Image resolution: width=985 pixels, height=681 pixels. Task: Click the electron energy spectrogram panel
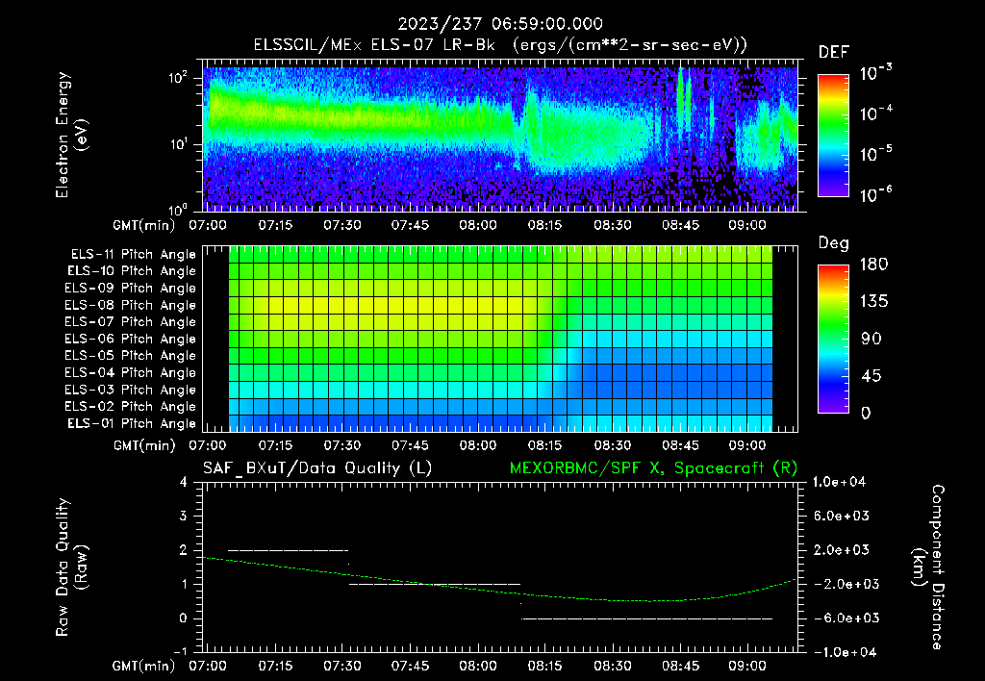pyautogui.click(x=500, y=135)
